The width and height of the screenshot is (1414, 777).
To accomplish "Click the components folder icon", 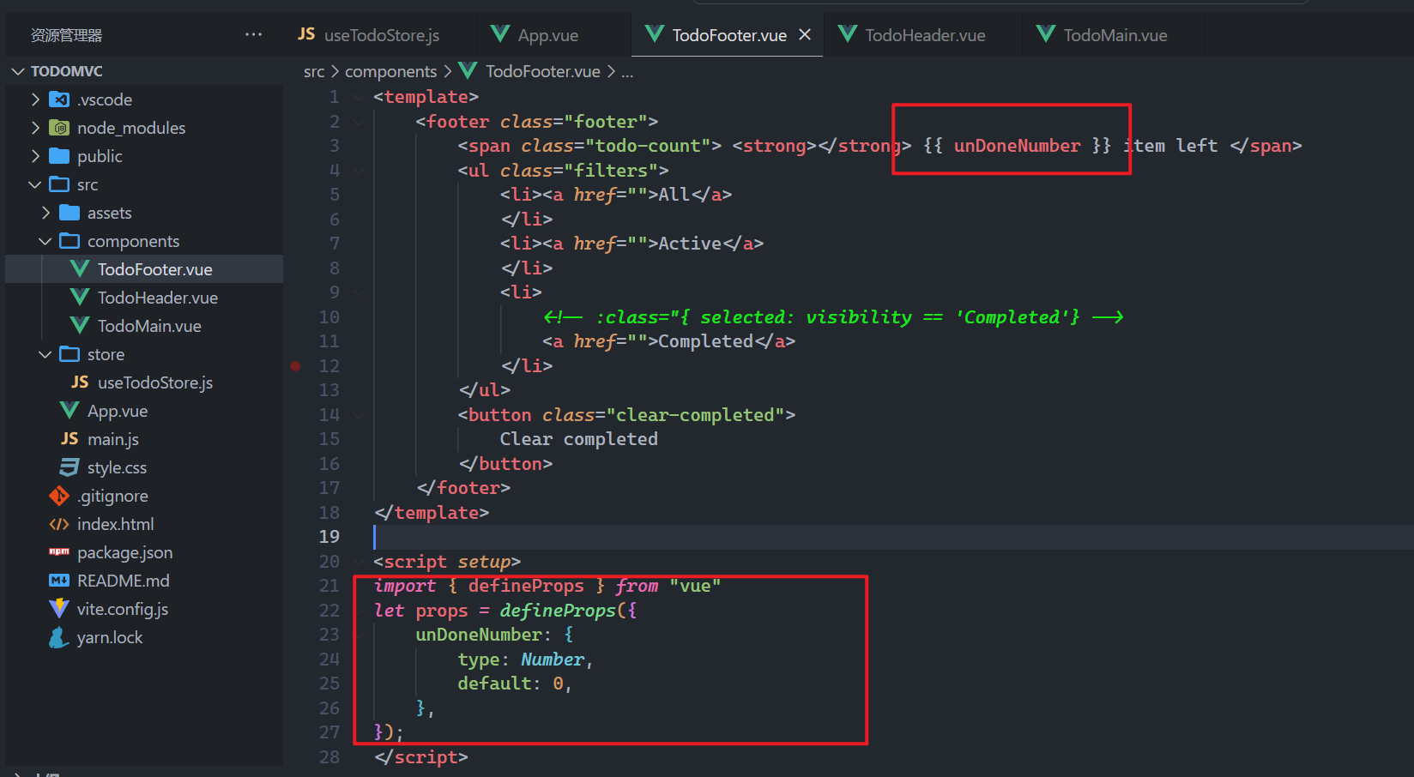I will click(x=69, y=241).
